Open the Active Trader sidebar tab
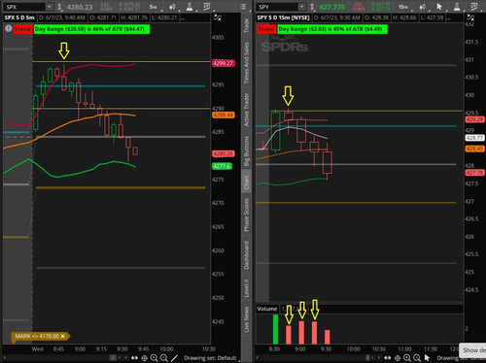The height and width of the screenshot is (363, 486). [x=246, y=110]
